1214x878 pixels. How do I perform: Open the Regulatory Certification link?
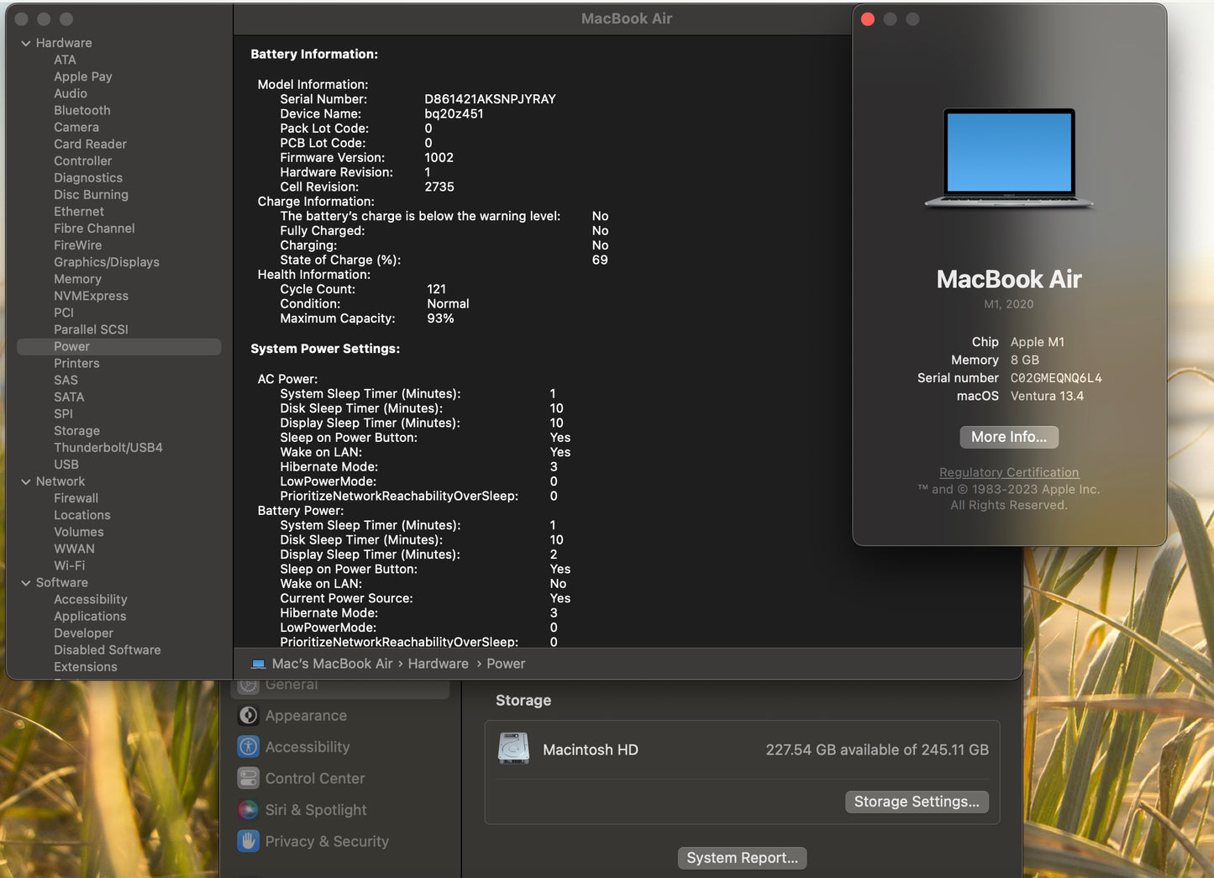coord(1008,472)
